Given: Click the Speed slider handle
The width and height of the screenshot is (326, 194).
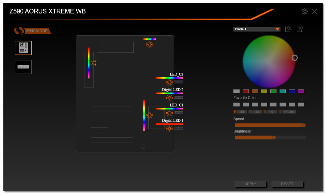Looking at the screenshot, I should point(304,125).
